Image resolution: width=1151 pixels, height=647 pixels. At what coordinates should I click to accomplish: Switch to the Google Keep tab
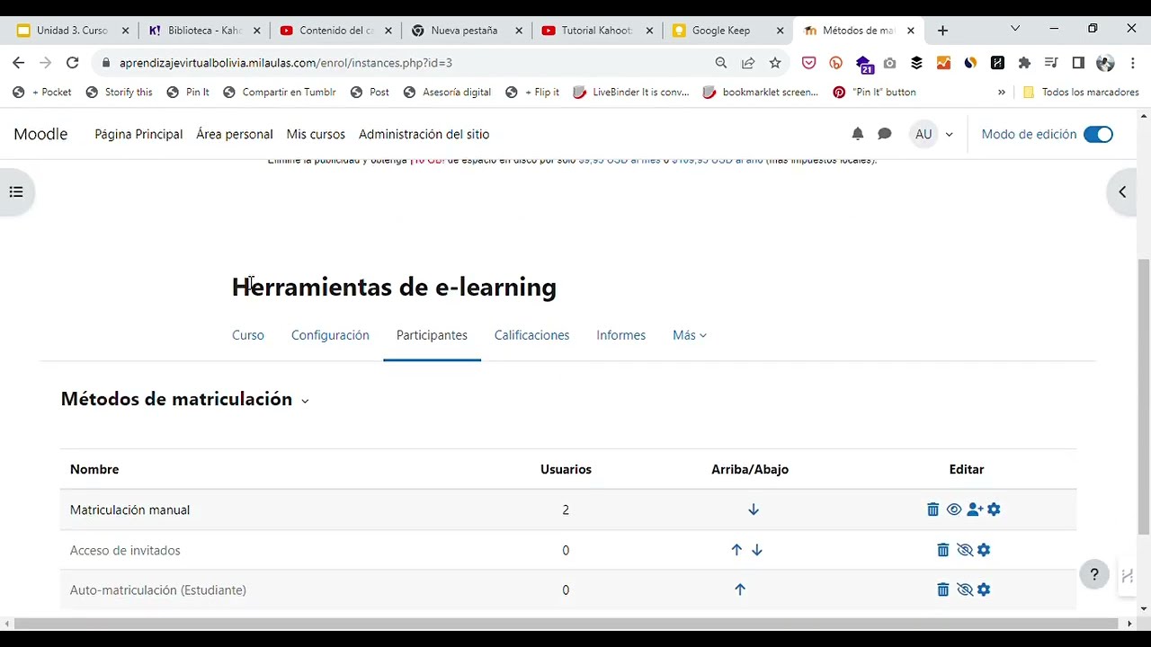click(727, 31)
